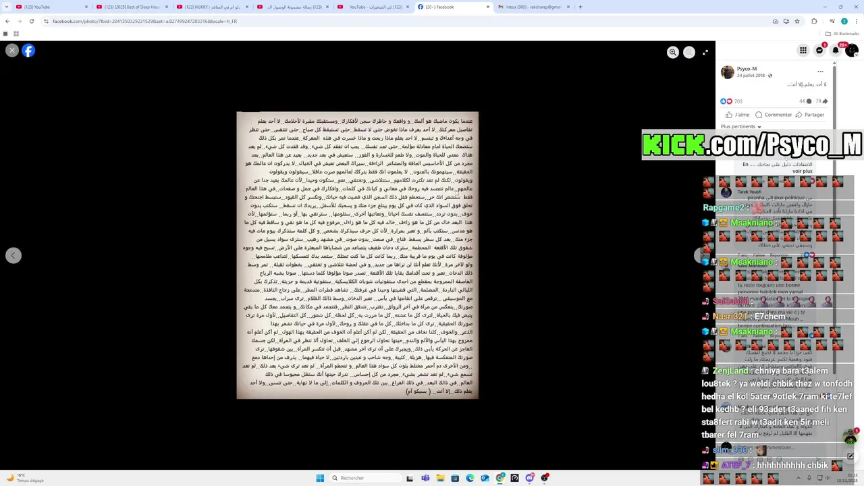The height and width of the screenshot is (486, 864).
Task: Open the 24 juillet 2018 post date
Action: pyautogui.click(x=751, y=76)
